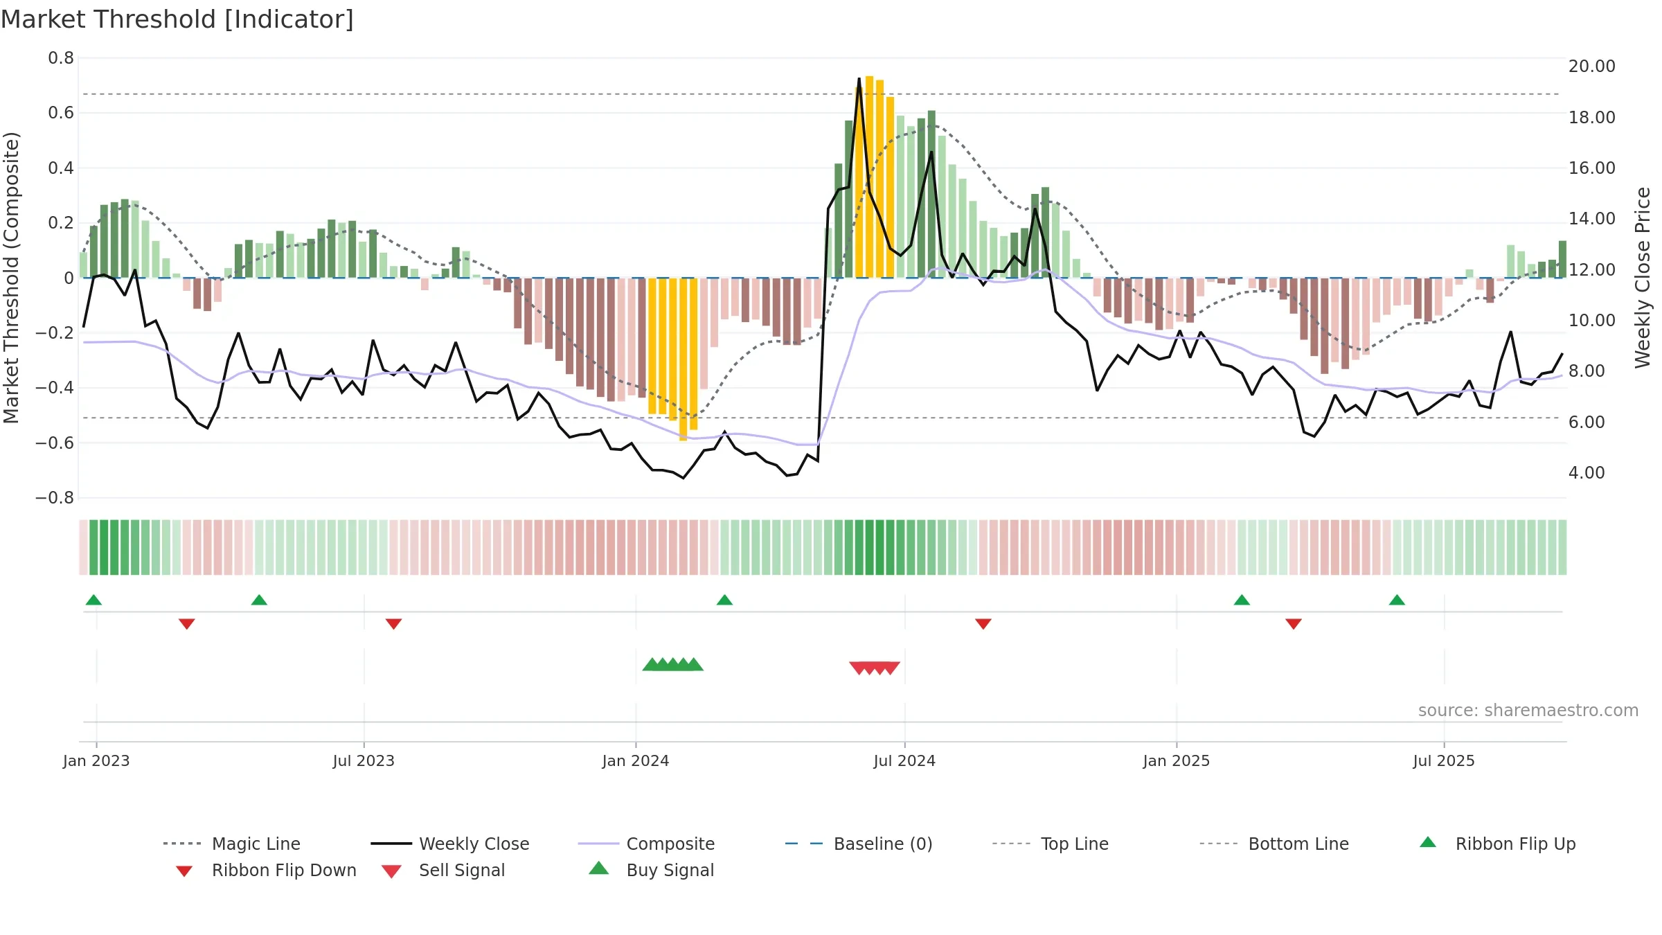
Task: Click the 12.00 right axis price label
Action: point(1592,270)
